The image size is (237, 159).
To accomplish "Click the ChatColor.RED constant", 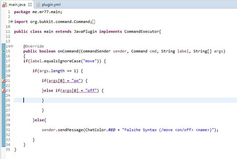I will click(x=100, y=130).
